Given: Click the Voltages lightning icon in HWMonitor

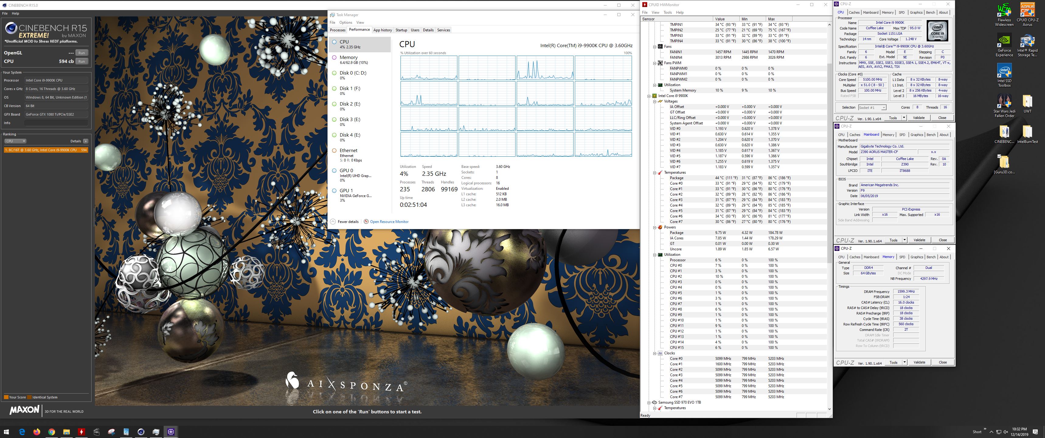Looking at the screenshot, I should [660, 101].
